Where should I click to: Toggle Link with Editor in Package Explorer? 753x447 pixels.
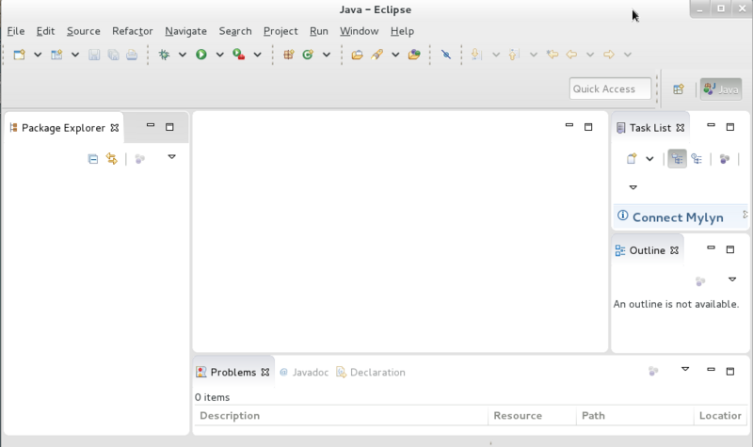click(112, 159)
